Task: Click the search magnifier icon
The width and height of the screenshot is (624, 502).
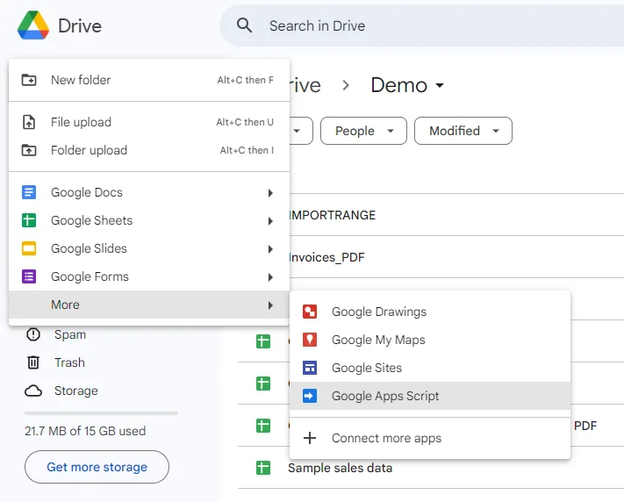Action: (246, 25)
